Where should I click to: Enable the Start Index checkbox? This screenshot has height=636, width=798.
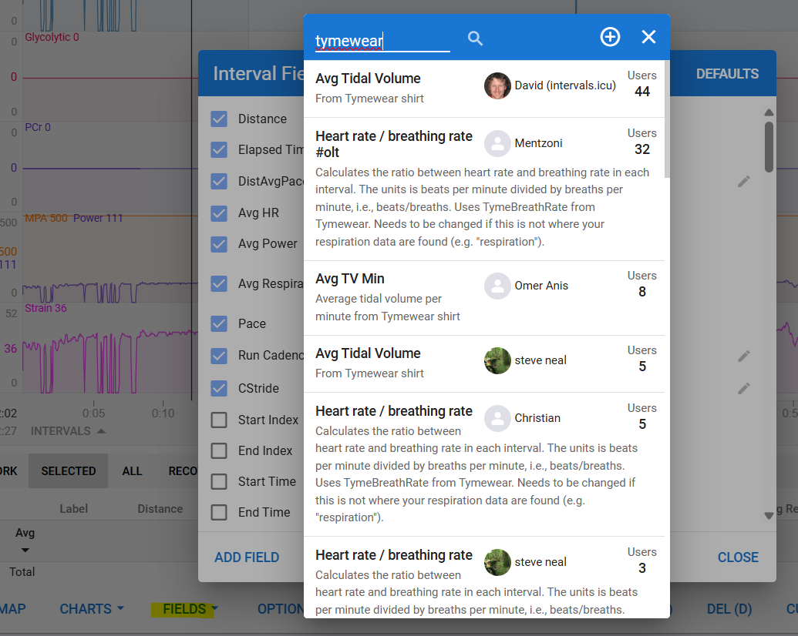coord(219,420)
